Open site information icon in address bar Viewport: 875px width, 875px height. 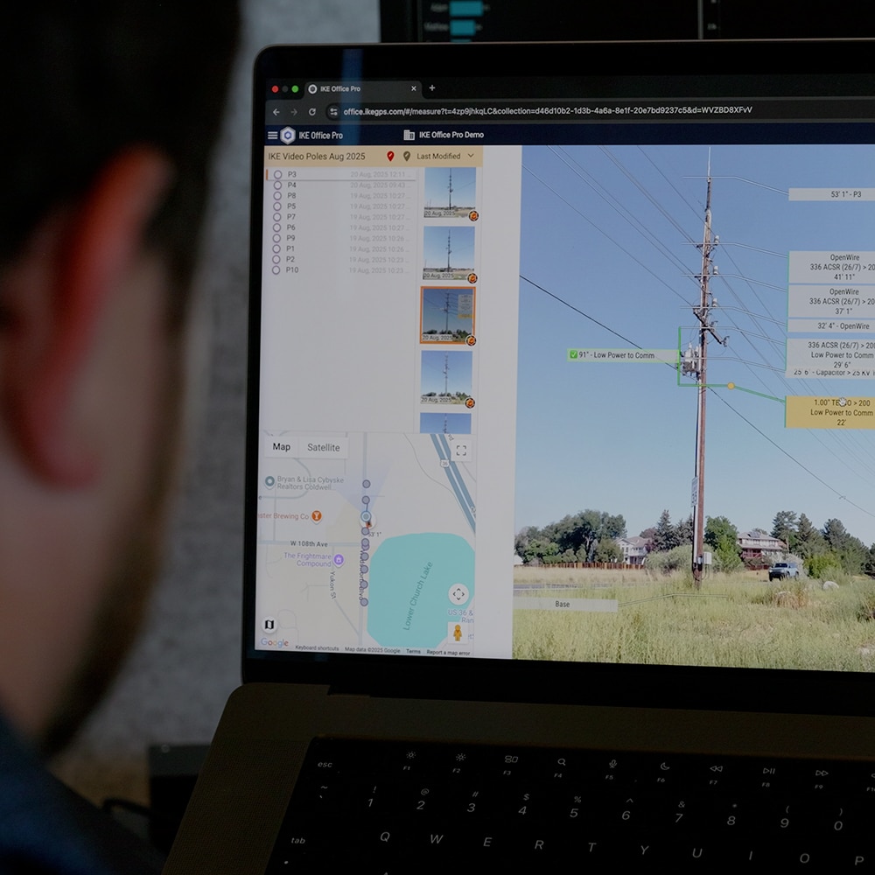[333, 112]
